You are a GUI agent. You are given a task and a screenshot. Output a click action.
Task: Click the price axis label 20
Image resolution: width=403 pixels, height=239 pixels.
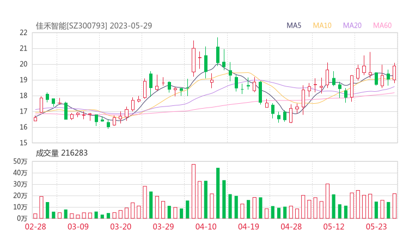coord(23,64)
